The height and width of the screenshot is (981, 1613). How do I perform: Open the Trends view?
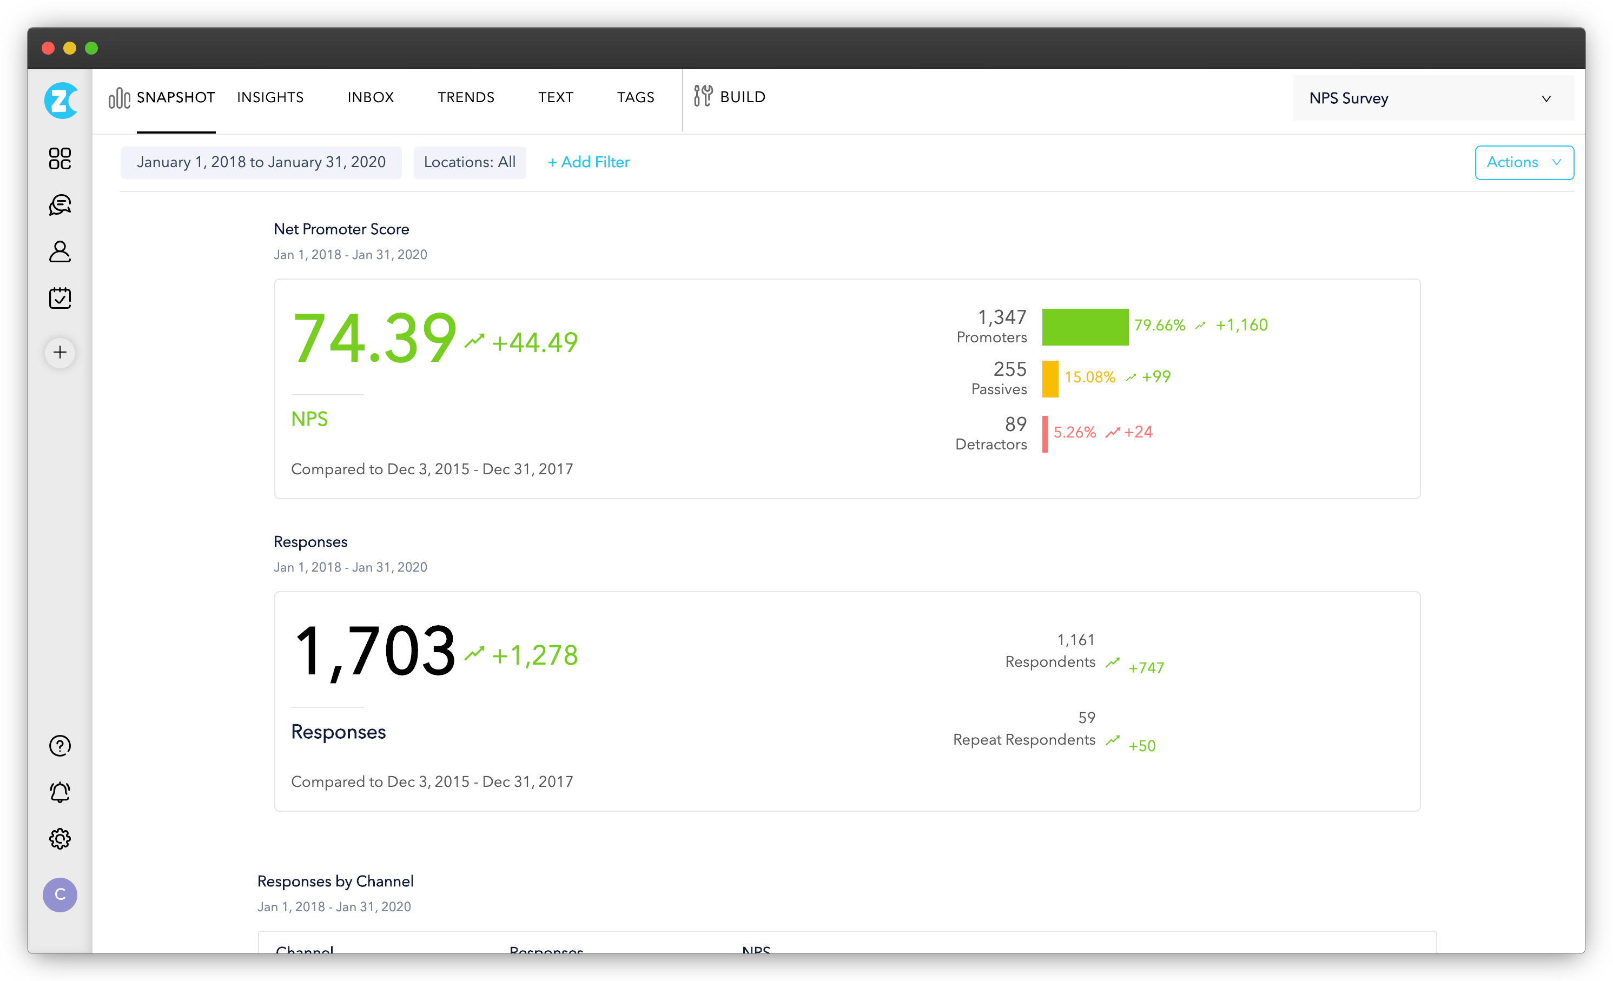tap(466, 98)
